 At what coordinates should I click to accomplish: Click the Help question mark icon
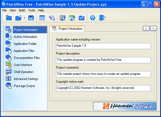[x=93, y=18]
